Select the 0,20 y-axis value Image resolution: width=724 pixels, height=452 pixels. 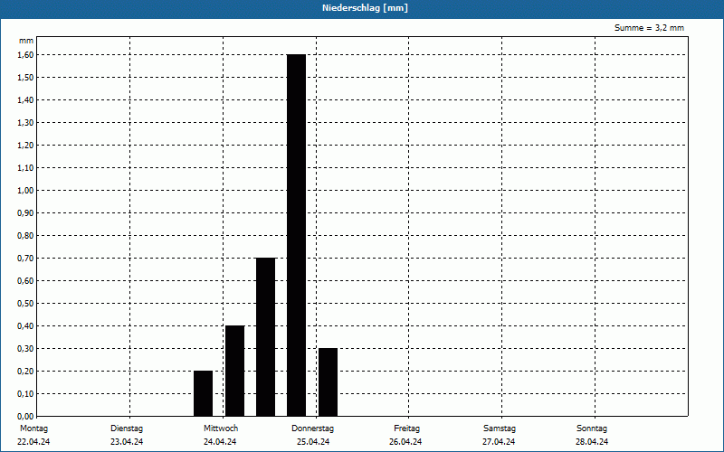[x=25, y=371]
